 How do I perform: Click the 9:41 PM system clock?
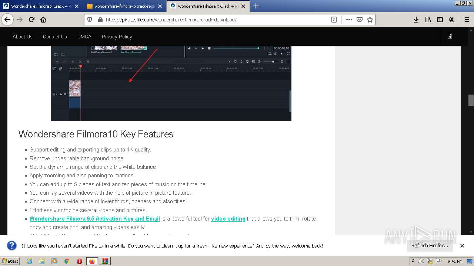tap(455, 261)
